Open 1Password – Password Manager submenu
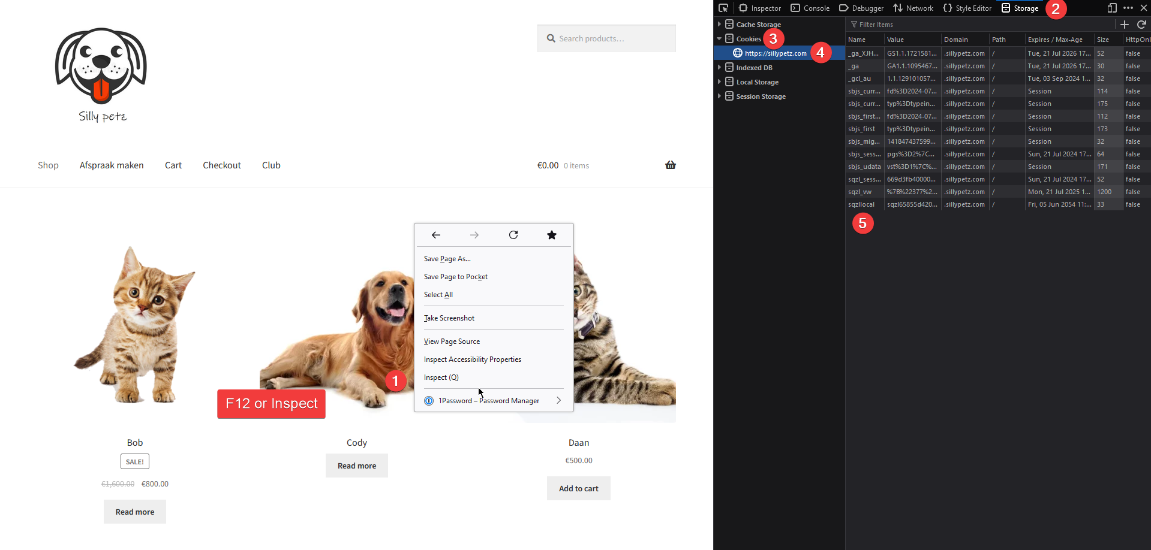The image size is (1151, 550). [494, 401]
